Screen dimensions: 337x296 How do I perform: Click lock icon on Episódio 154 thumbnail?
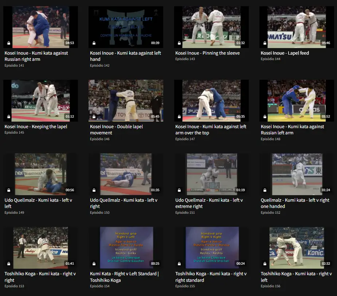click(x=94, y=264)
